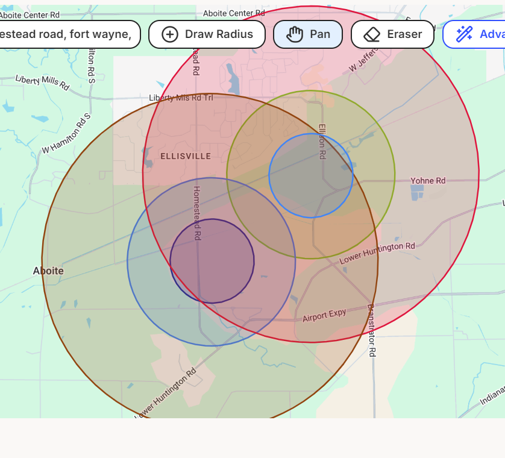Viewport: 505px width, 458px height.
Task: Open Advanced via the magic wand icon
Action: coord(464,34)
